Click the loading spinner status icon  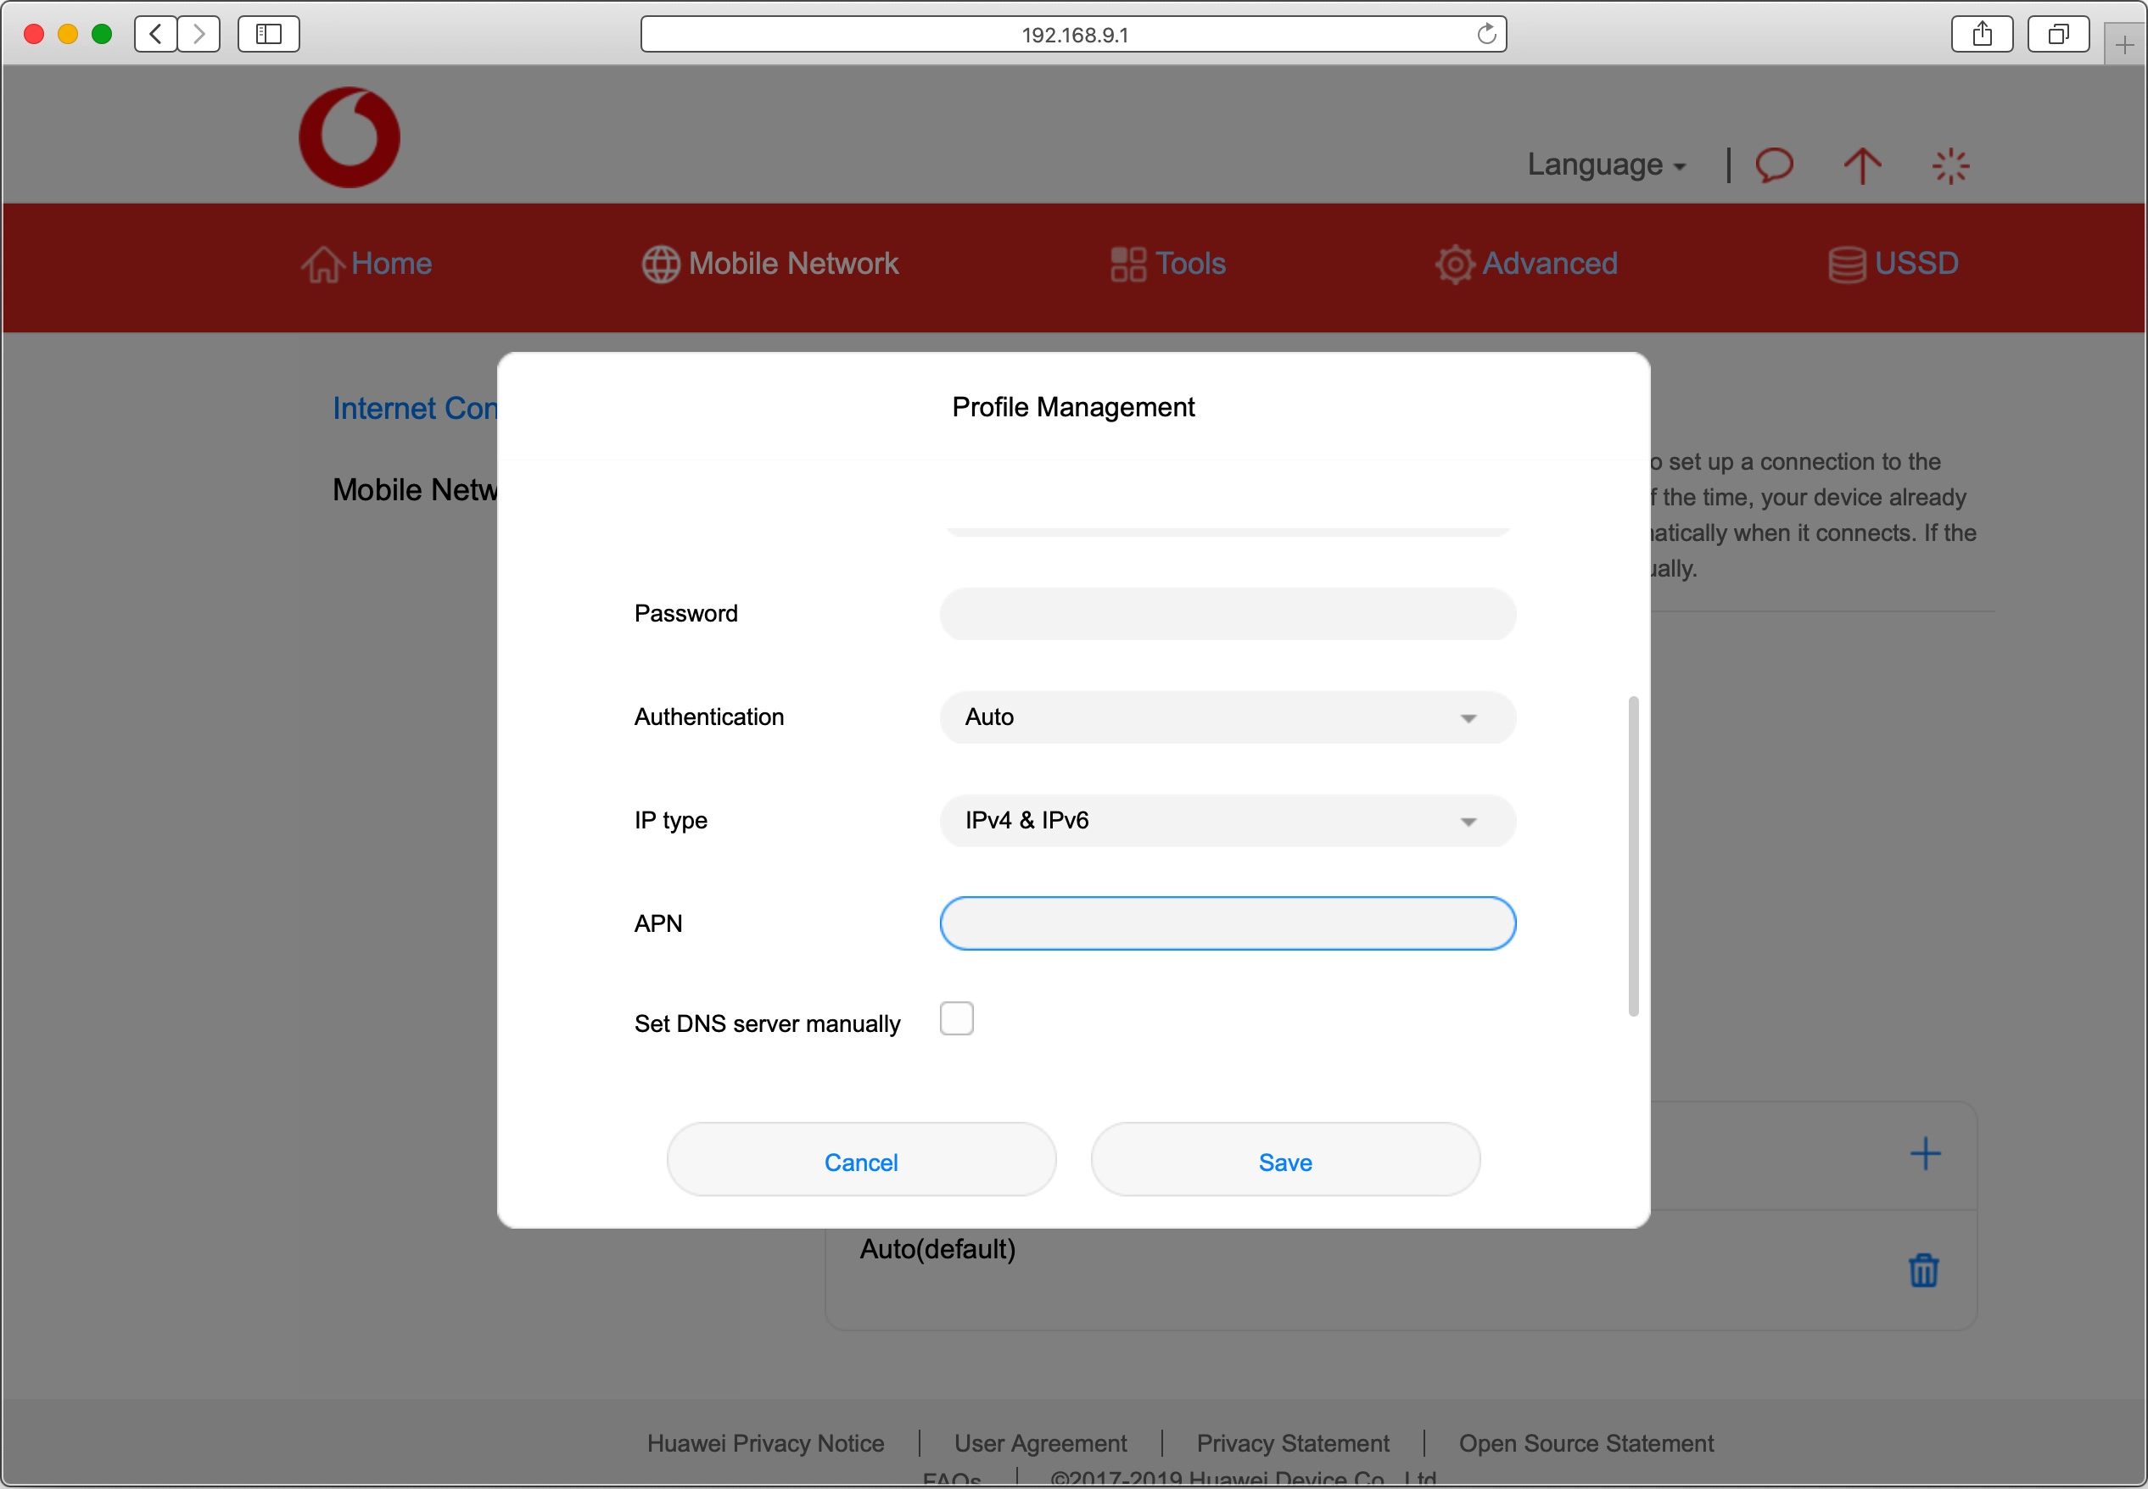[x=1950, y=166]
